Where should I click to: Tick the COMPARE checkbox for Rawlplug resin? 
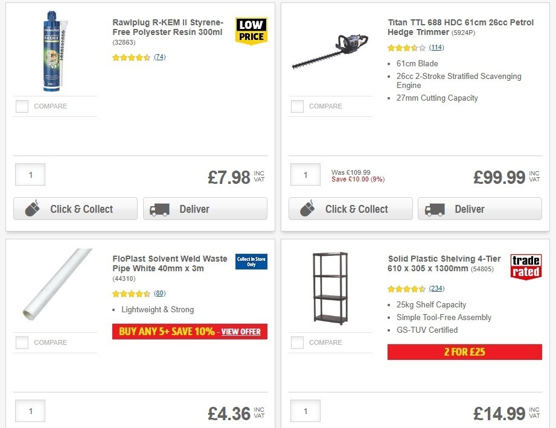[22, 106]
